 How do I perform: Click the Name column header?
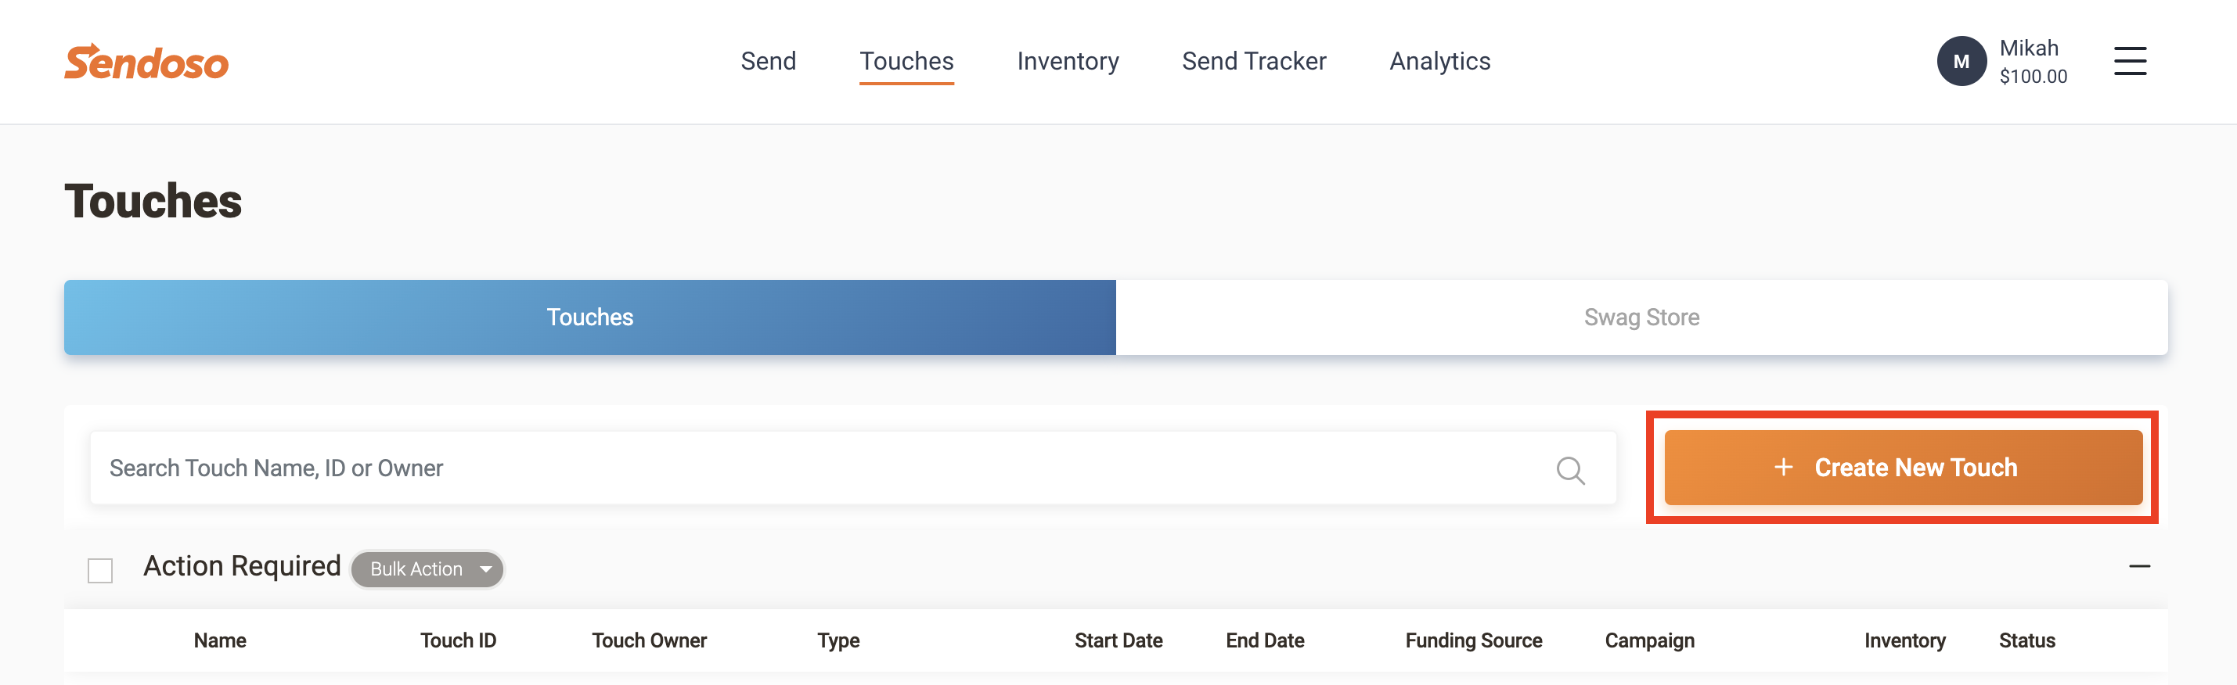pyautogui.click(x=220, y=640)
